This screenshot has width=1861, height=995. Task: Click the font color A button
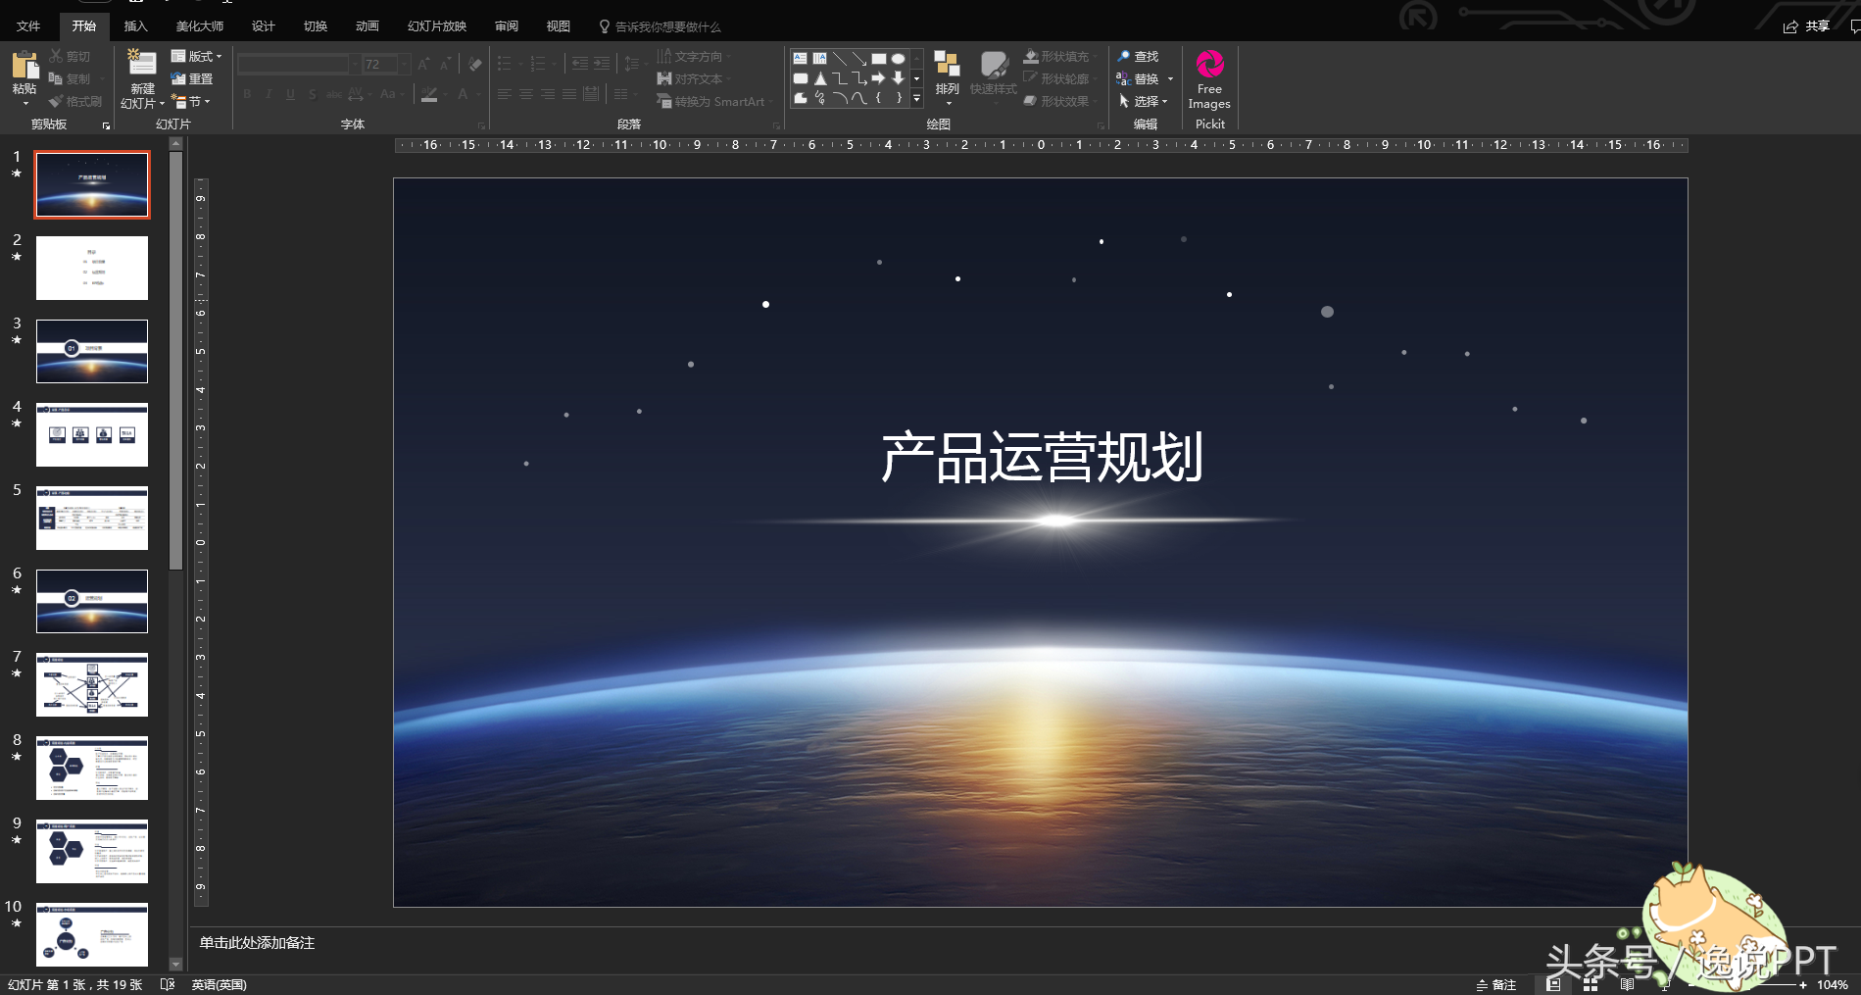(462, 94)
